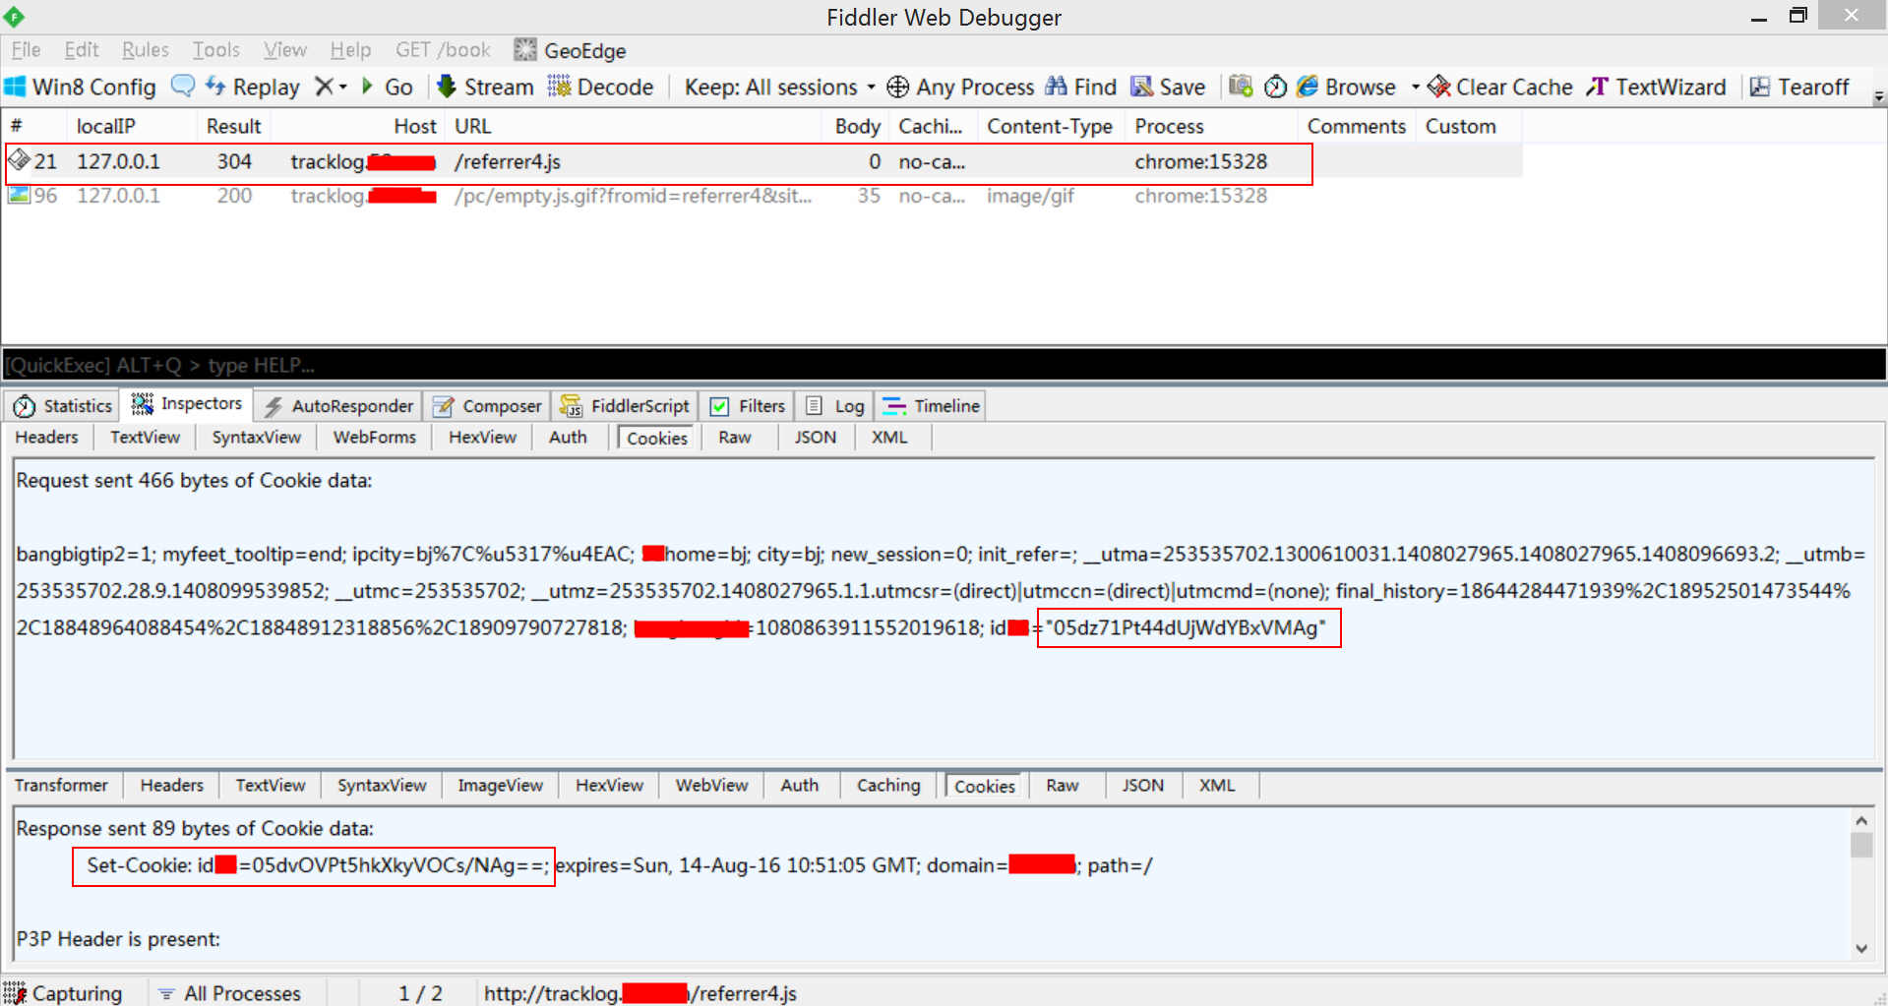1888x1006 pixels.
Task: Open request Cookies inspector tab
Action: pos(657,439)
